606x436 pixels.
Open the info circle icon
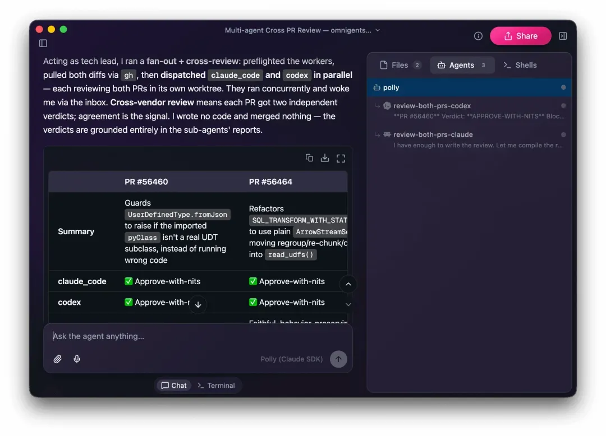point(478,36)
